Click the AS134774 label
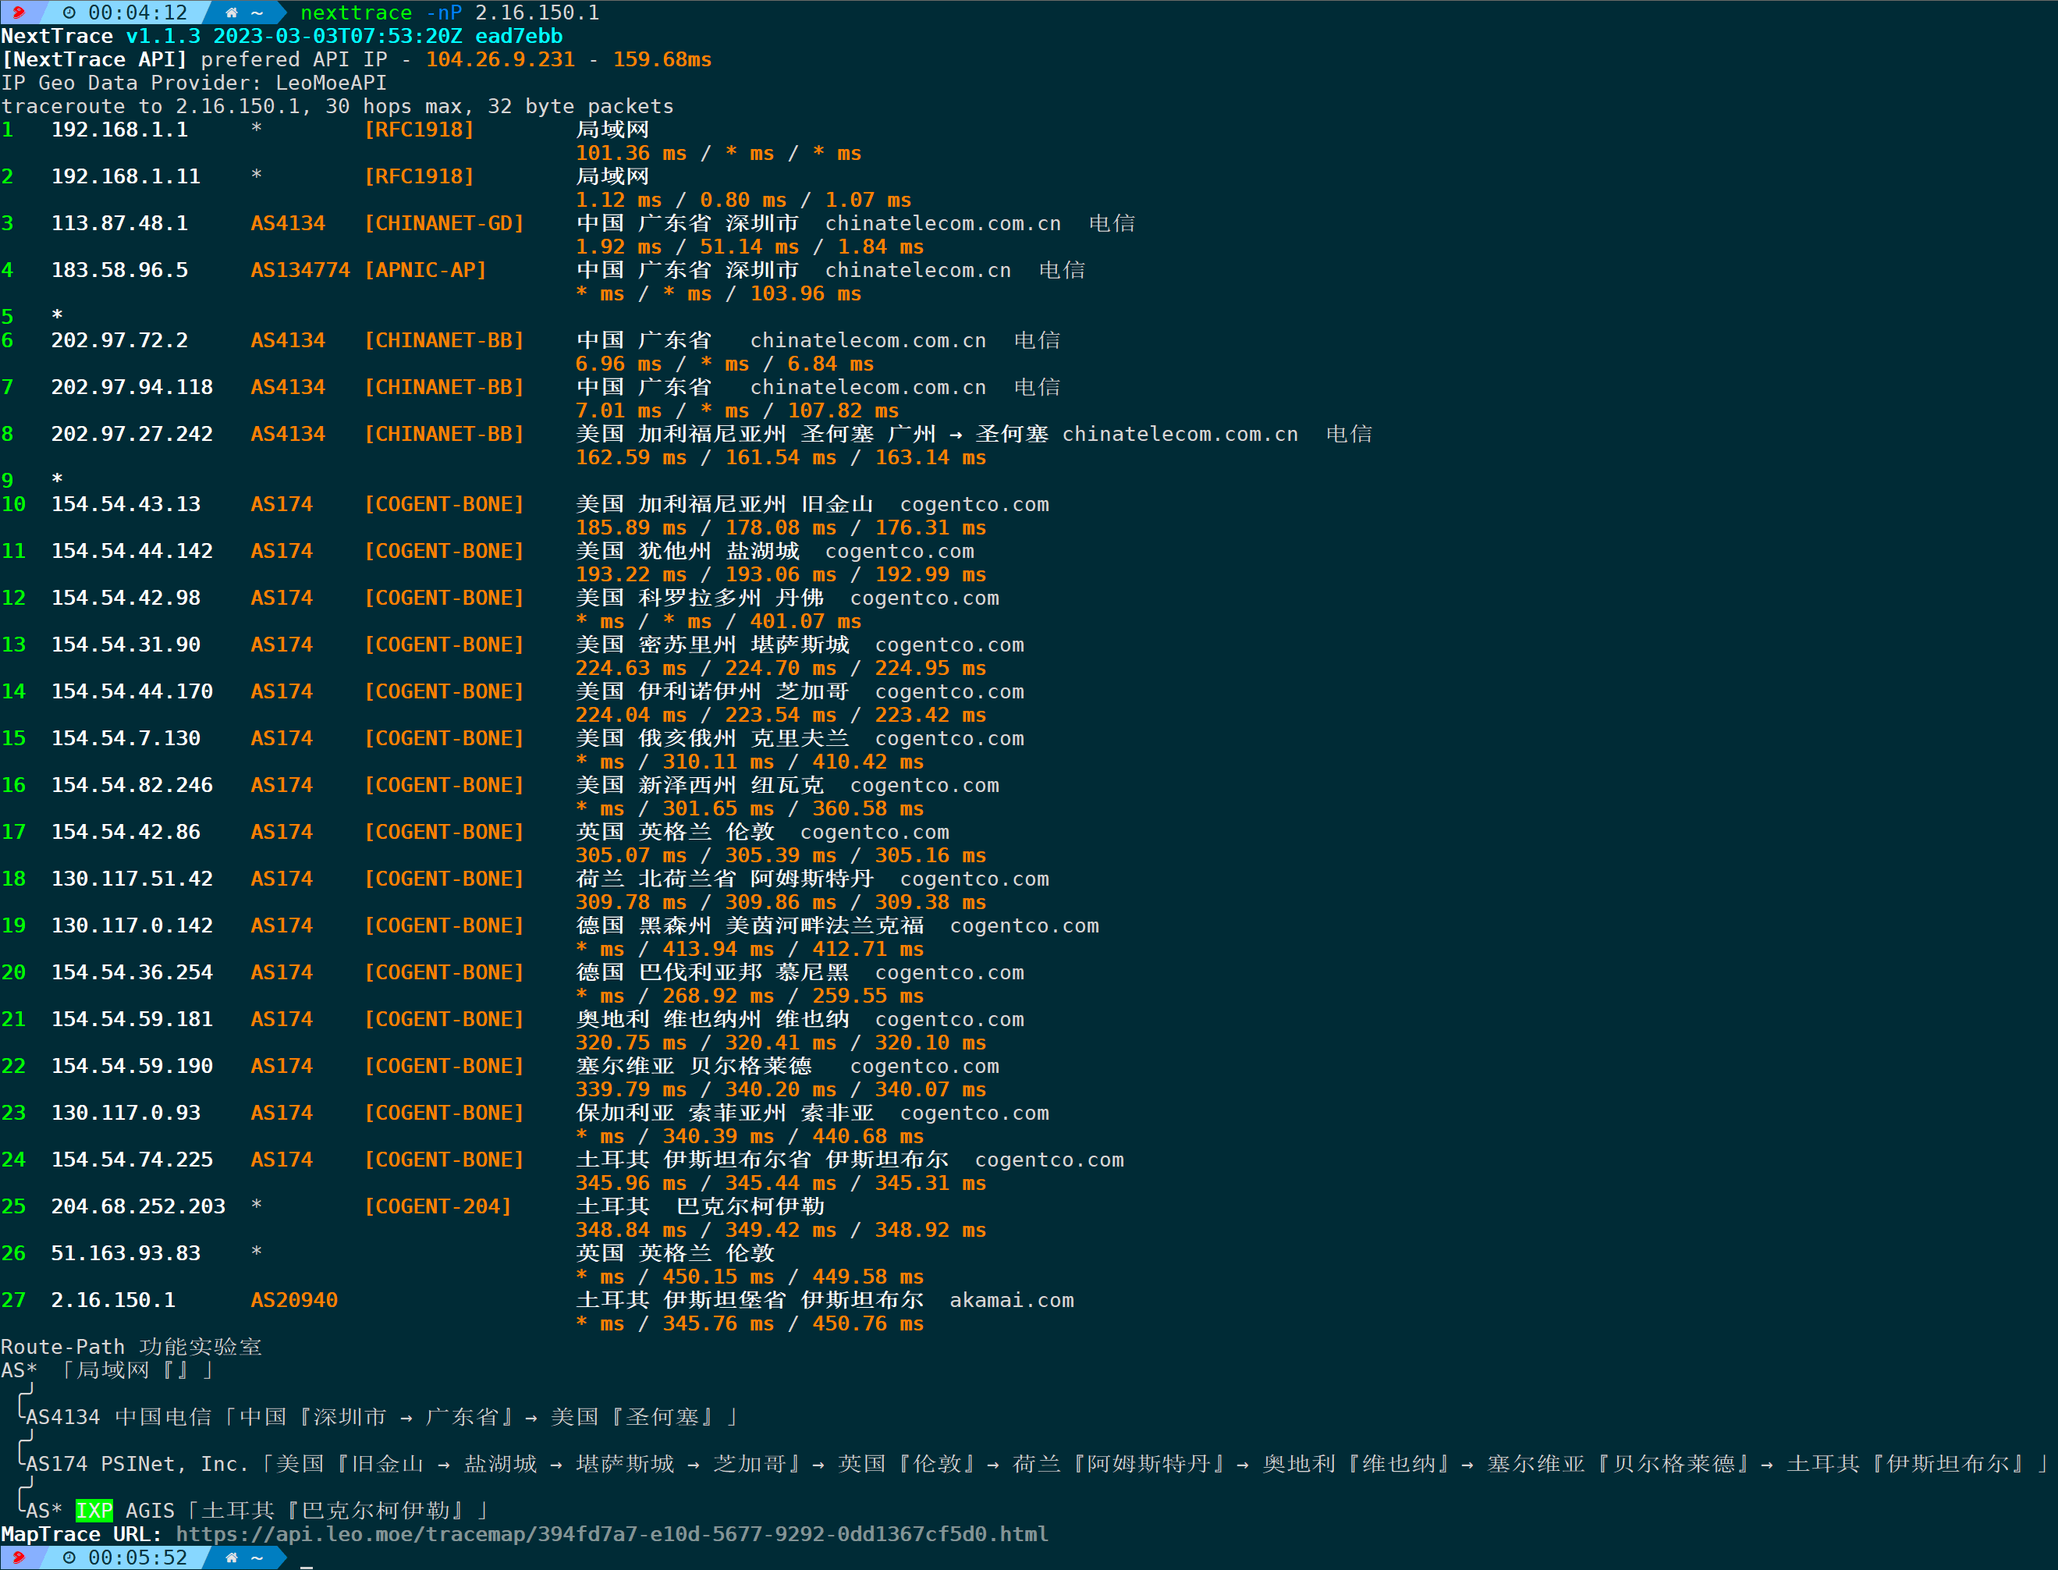The height and width of the screenshot is (1570, 2058). click(x=300, y=269)
